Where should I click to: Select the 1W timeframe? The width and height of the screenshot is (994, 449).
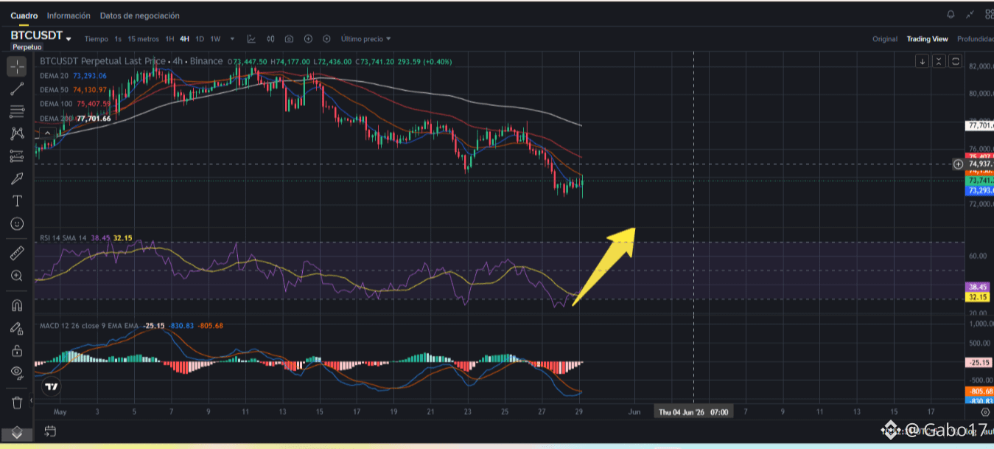click(x=215, y=38)
